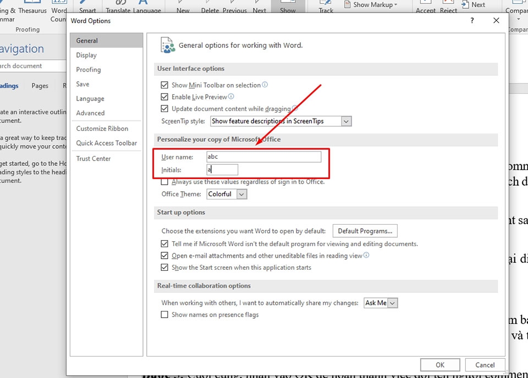Click Thesaurus in Proofing ribbon group
Screen dimensions: 528x378
pyautogui.click(x=32, y=7)
